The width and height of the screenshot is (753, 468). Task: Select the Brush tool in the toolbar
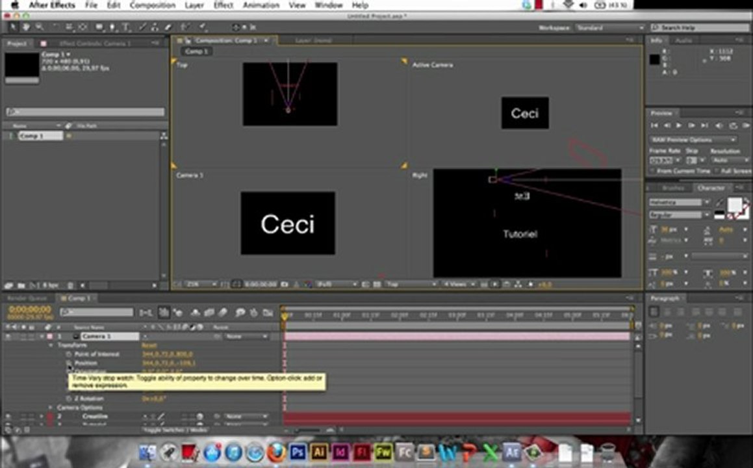point(143,27)
